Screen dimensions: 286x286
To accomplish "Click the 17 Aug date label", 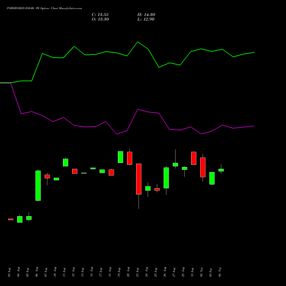I will tap(101, 272).
